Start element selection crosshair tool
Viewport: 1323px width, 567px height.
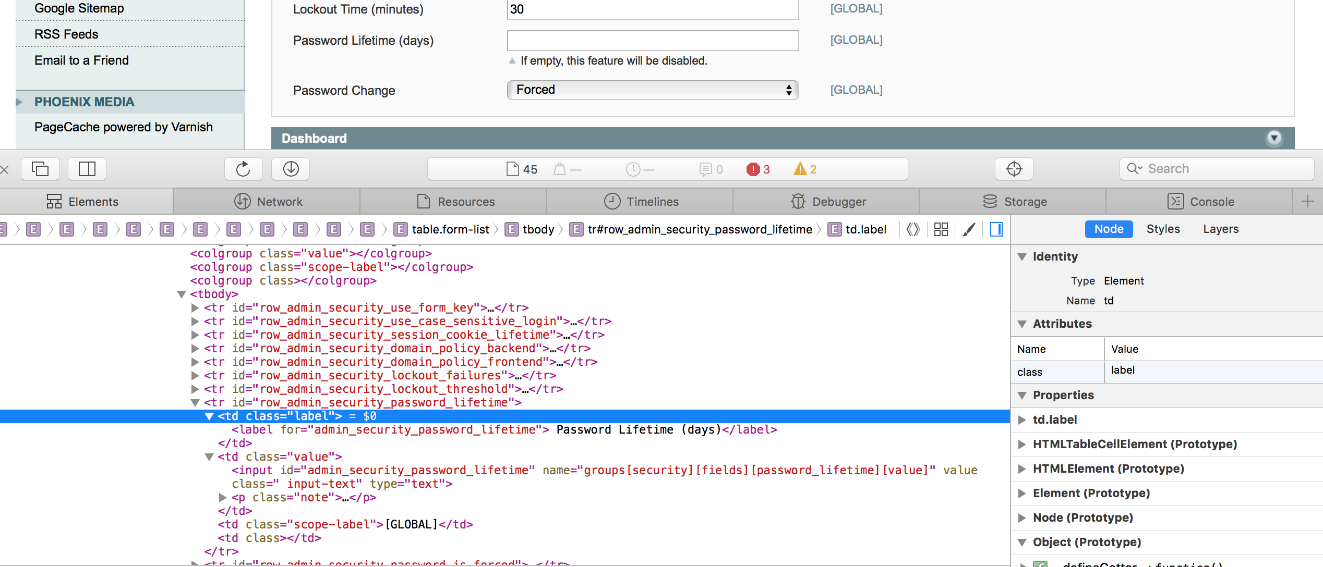tap(1014, 169)
